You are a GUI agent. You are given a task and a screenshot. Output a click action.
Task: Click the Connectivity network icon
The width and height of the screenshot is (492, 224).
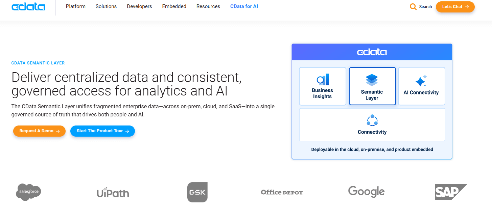[372, 120]
